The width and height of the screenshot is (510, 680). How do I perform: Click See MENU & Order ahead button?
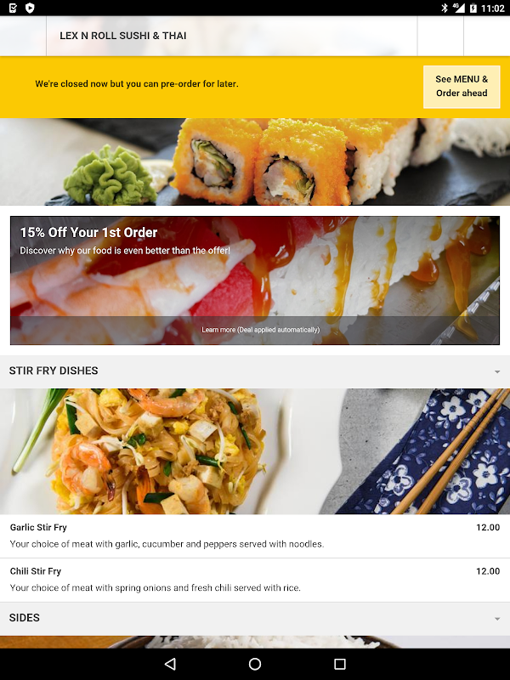[462, 87]
